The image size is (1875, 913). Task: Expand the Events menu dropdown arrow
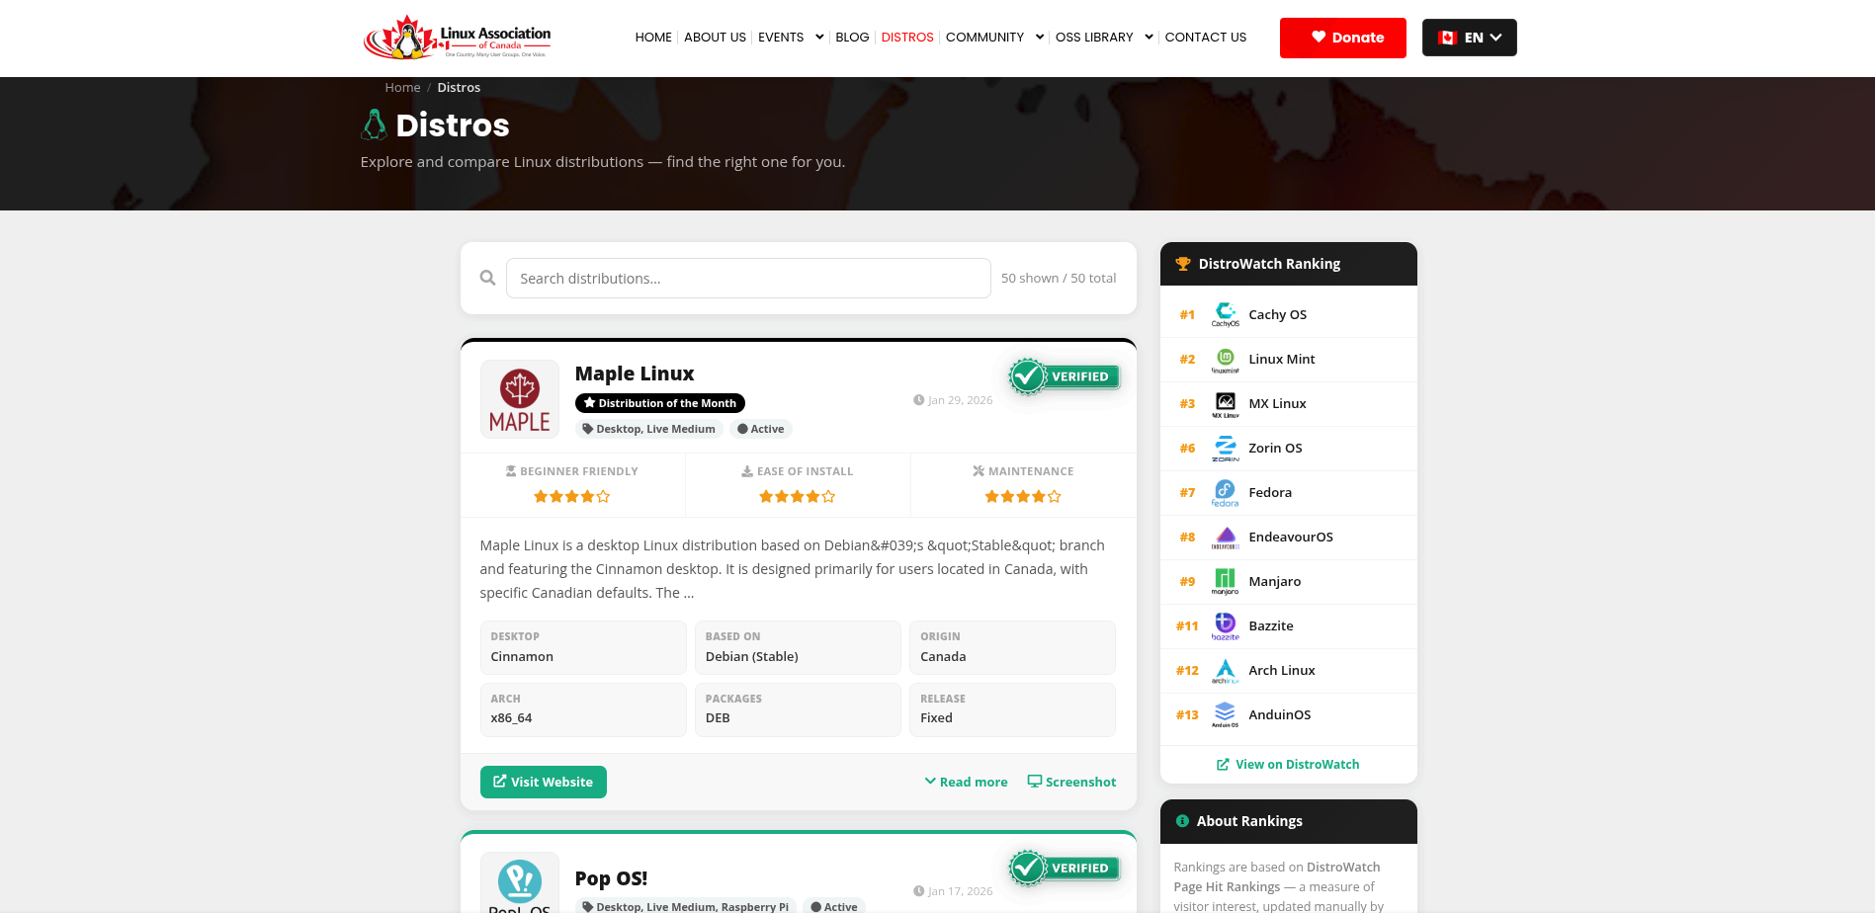(819, 38)
